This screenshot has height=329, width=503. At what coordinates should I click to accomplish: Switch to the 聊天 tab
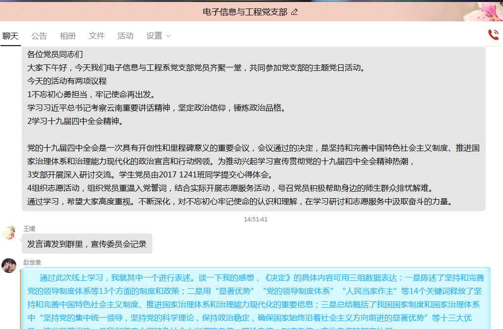10,36
